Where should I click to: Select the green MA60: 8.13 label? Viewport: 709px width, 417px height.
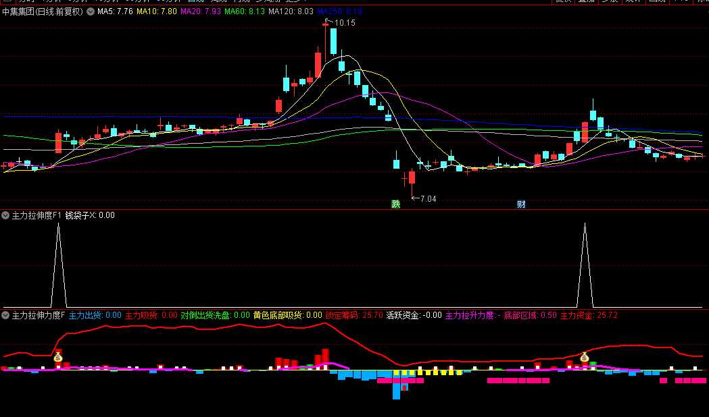(245, 11)
